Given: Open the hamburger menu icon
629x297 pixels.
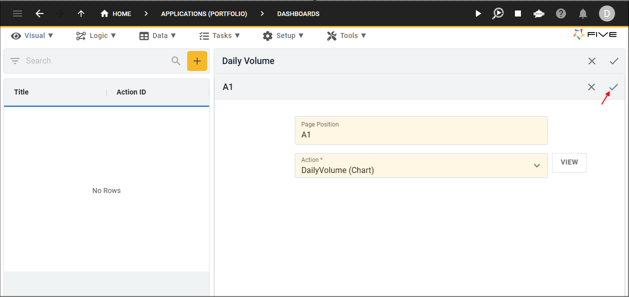Looking at the screenshot, I should [18, 13].
